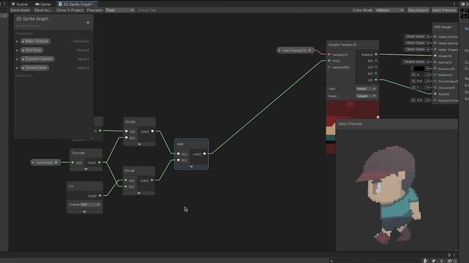Click the Add node B(2) input port
Image resolution: width=469 pixels, height=263 pixels.
coord(179,160)
